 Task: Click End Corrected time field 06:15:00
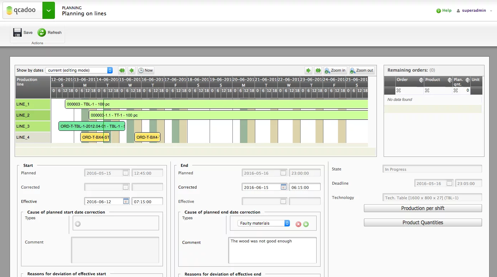click(304, 187)
